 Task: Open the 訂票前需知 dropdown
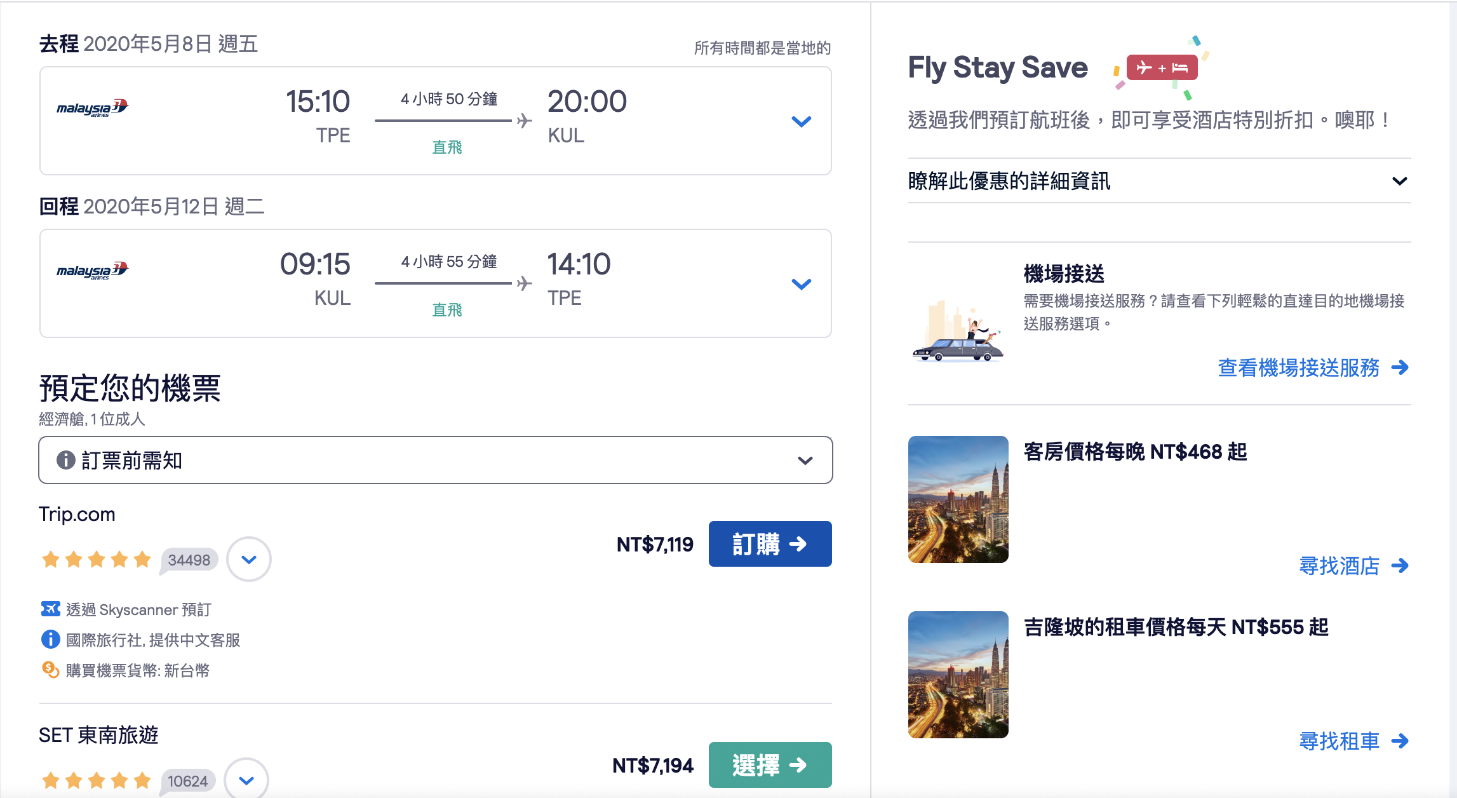(805, 461)
